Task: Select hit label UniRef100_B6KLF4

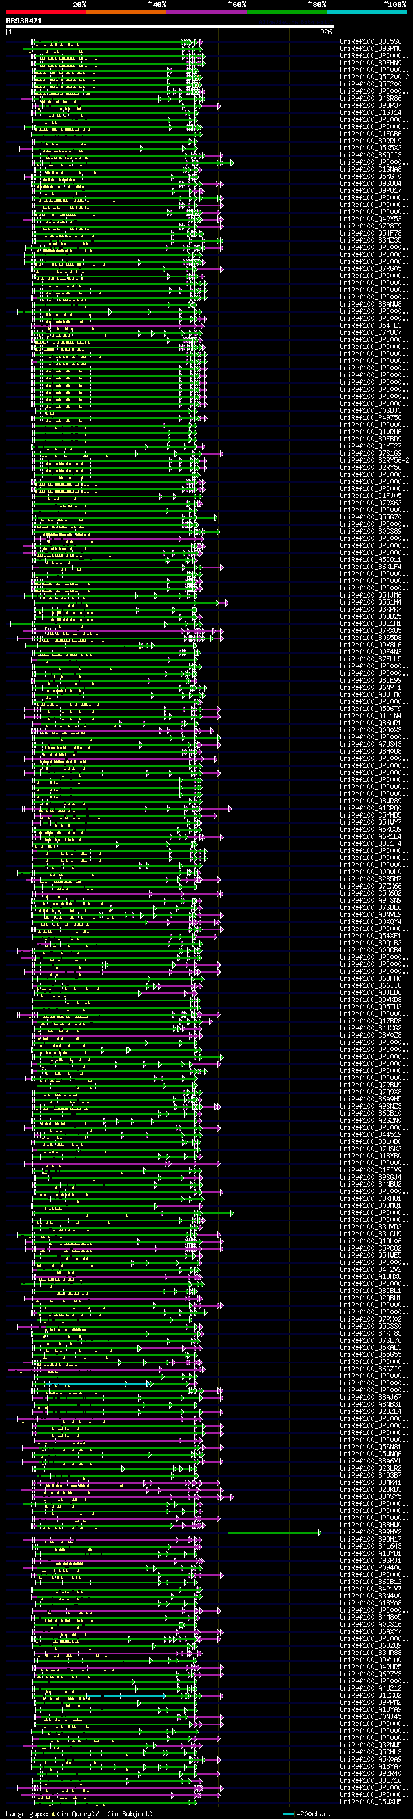Action: [x=370, y=567]
